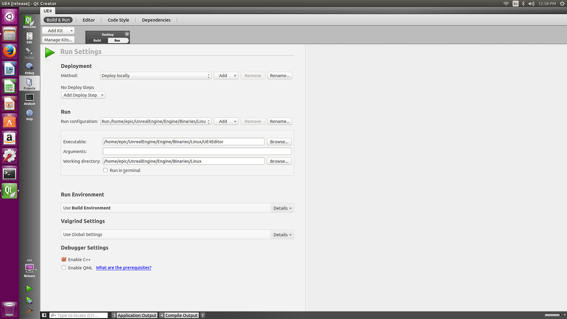
Task: Open the UE4 Release kit selector
Action: tap(29, 268)
